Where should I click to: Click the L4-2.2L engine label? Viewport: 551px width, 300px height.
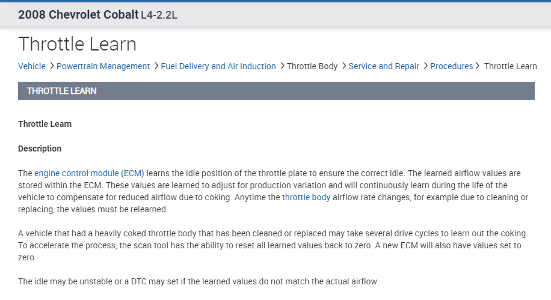point(159,15)
